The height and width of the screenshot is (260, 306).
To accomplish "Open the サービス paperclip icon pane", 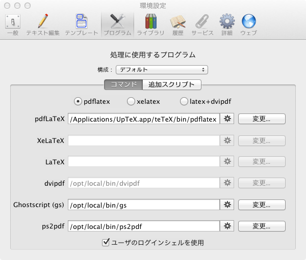I will (x=202, y=24).
